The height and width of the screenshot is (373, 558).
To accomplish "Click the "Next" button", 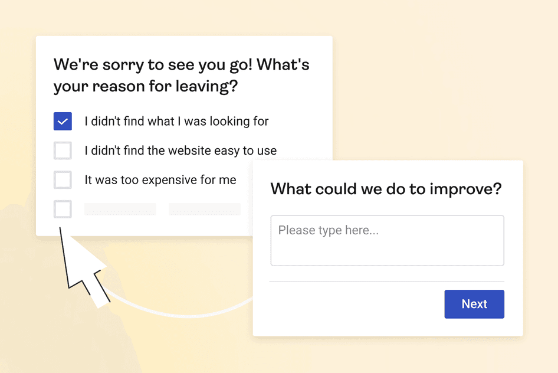I will pyautogui.click(x=474, y=304).
